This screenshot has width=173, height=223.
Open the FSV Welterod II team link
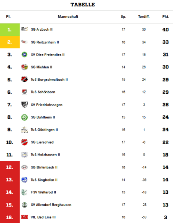(x=43, y=192)
